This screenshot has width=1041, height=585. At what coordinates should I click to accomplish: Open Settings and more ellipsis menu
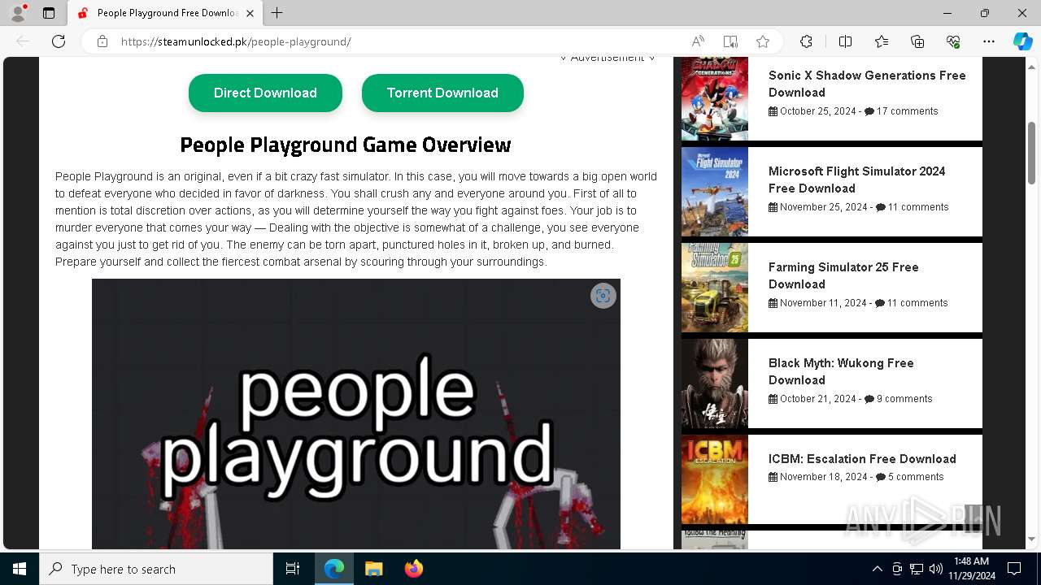pos(989,41)
